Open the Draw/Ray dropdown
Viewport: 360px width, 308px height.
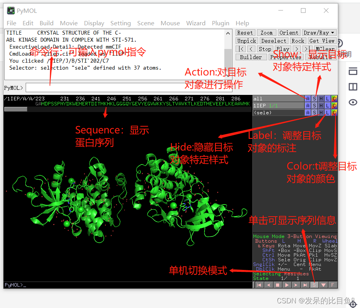click(319, 33)
